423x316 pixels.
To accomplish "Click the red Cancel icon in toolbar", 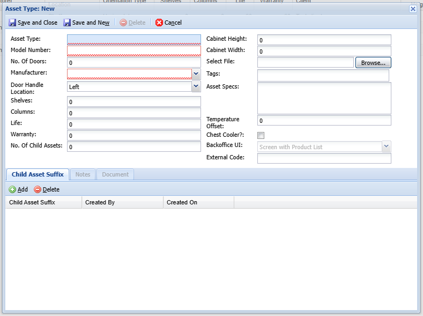I will 159,23.
